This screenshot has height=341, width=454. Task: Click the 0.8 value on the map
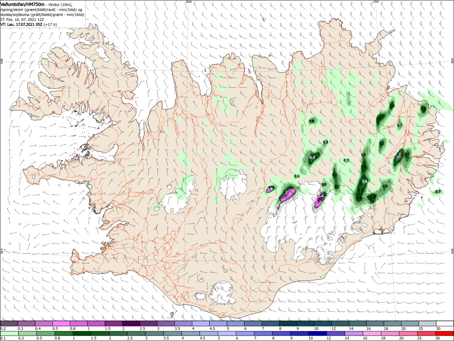[x=326, y=142]
